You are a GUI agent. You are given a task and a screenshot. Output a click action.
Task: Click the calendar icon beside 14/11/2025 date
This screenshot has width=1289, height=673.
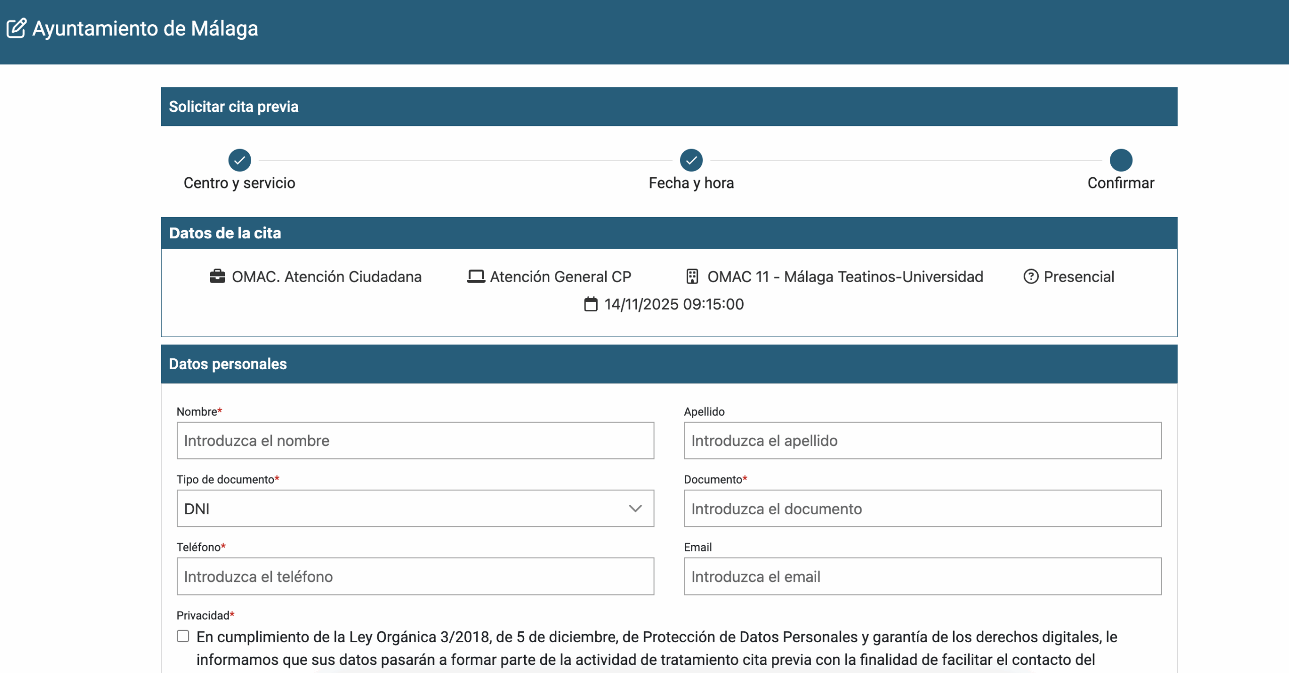pos(591,304)
